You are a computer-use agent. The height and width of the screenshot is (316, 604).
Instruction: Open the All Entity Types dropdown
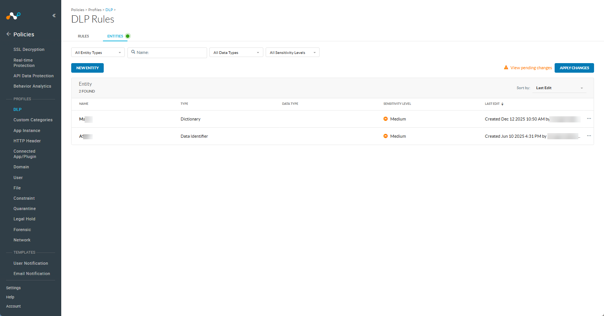[98, 52]
